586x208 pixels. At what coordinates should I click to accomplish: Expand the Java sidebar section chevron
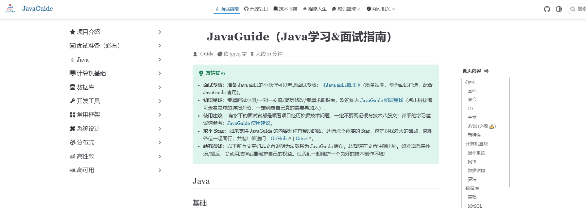[160, 60]
